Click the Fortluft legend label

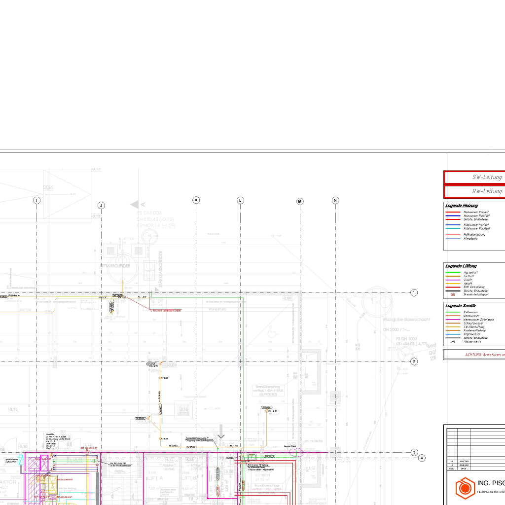469,276
